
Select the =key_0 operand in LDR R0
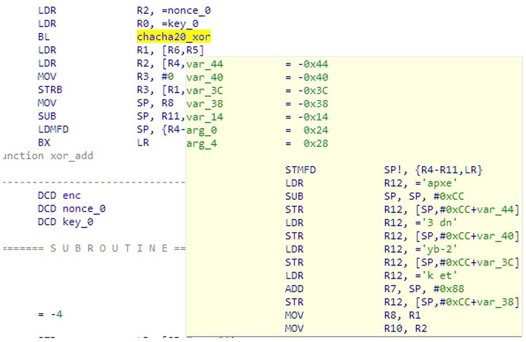(172, 24)
